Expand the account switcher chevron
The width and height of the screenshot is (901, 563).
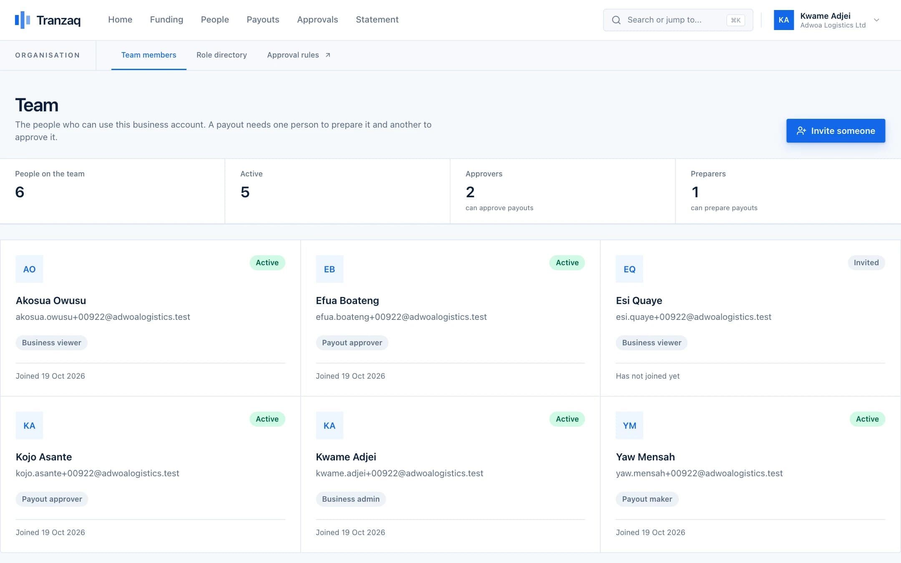coord(876,20)
